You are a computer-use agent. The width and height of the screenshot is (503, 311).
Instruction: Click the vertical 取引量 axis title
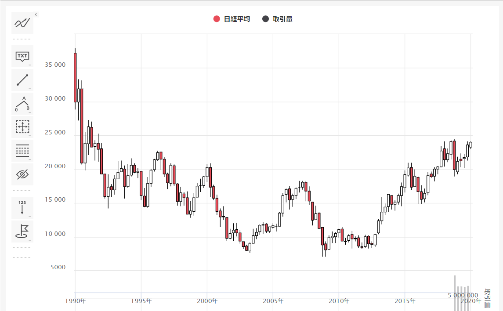487,298
